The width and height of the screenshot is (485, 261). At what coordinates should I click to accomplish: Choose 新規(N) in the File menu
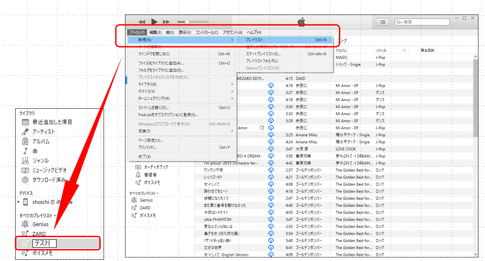click(182, 40)
